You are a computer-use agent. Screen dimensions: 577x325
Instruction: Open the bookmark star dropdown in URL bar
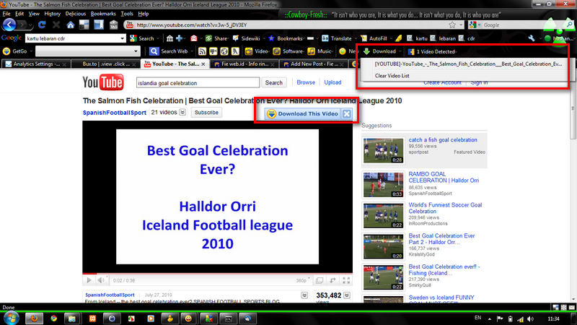click(461, 25)
